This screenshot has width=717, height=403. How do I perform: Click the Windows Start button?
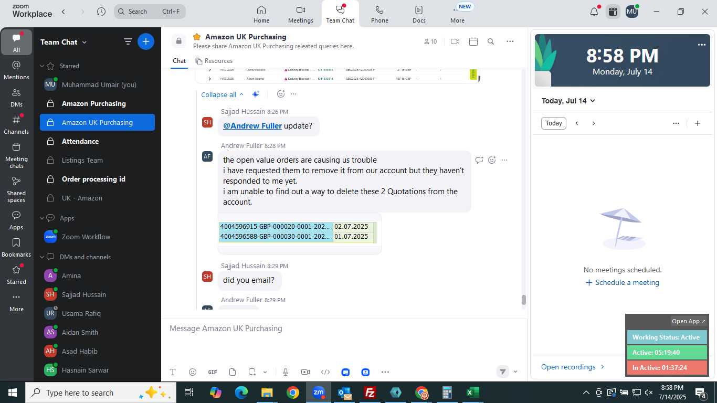click(12, 393)
